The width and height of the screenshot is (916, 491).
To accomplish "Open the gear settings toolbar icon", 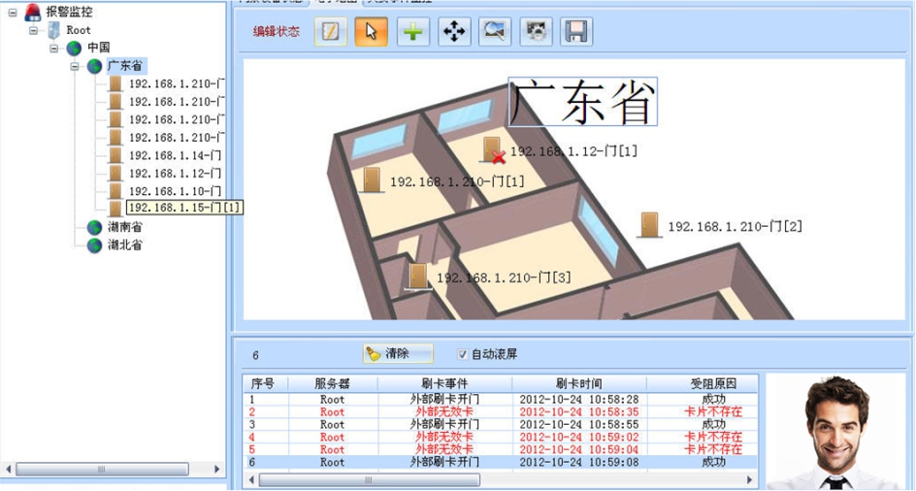I will 536,31.
